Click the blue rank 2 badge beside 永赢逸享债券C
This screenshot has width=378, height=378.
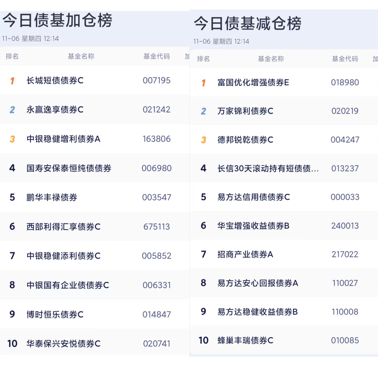(12, 110)
